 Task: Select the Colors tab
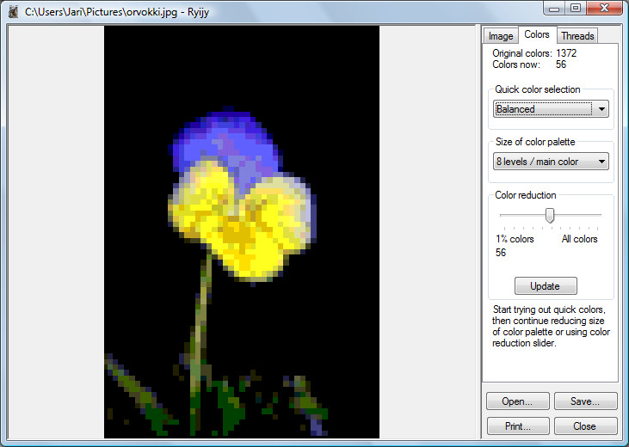pos(537,35)
